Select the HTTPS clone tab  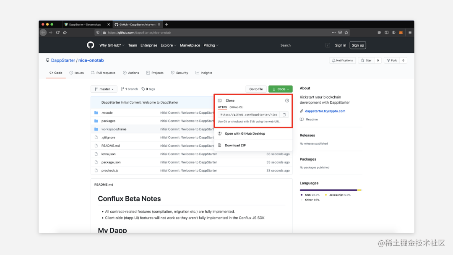pos(222,107)
